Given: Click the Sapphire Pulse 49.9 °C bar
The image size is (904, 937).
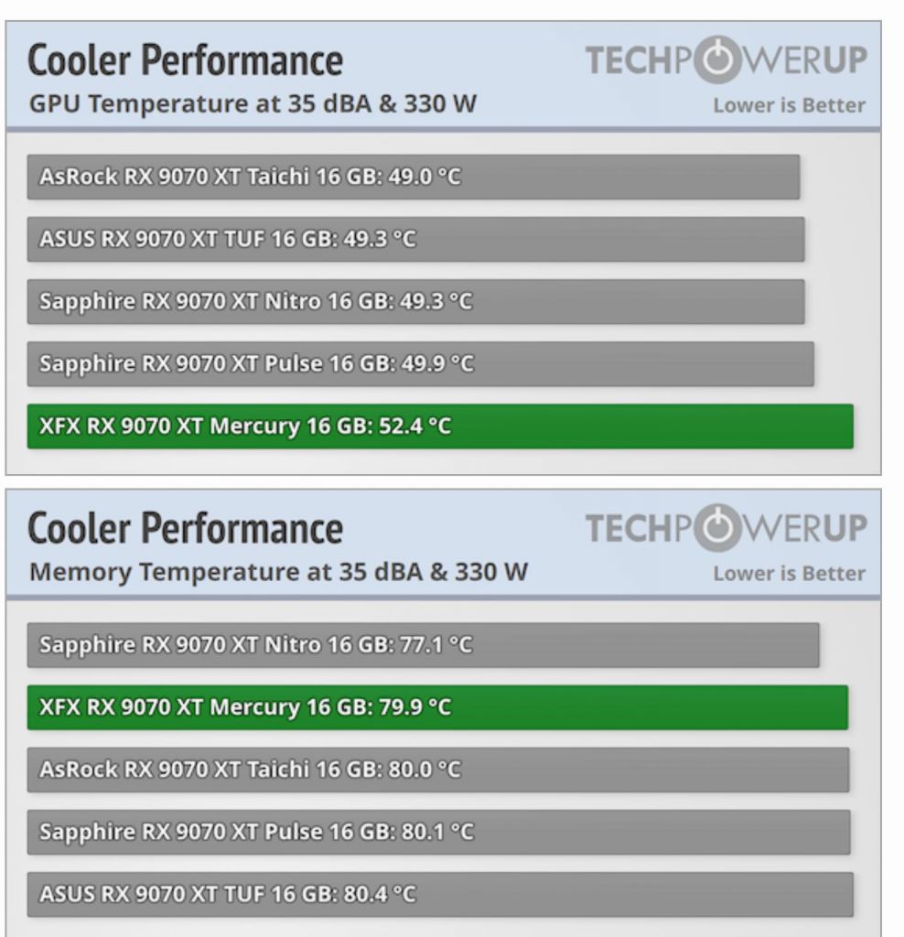Looking at the screenshot, I should click(420, 363).
